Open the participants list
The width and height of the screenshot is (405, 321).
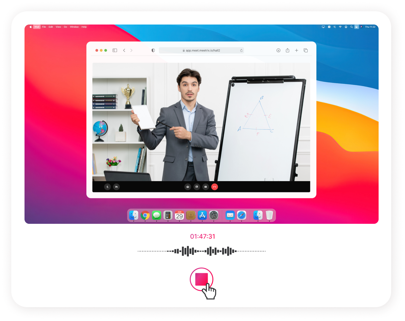[x=187, y=186]
